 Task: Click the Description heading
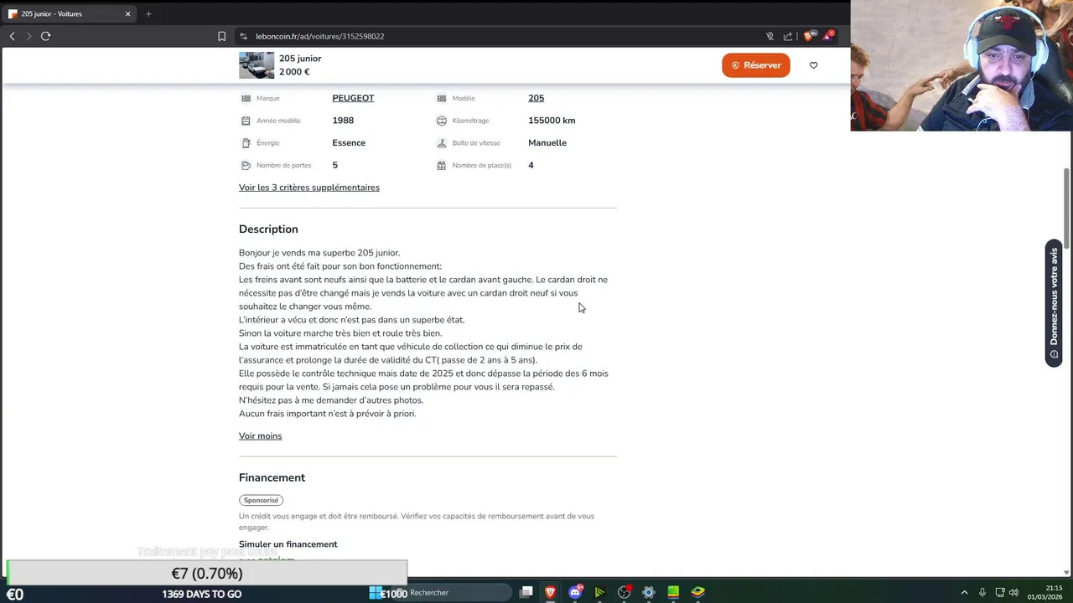[x=268, y=229]
